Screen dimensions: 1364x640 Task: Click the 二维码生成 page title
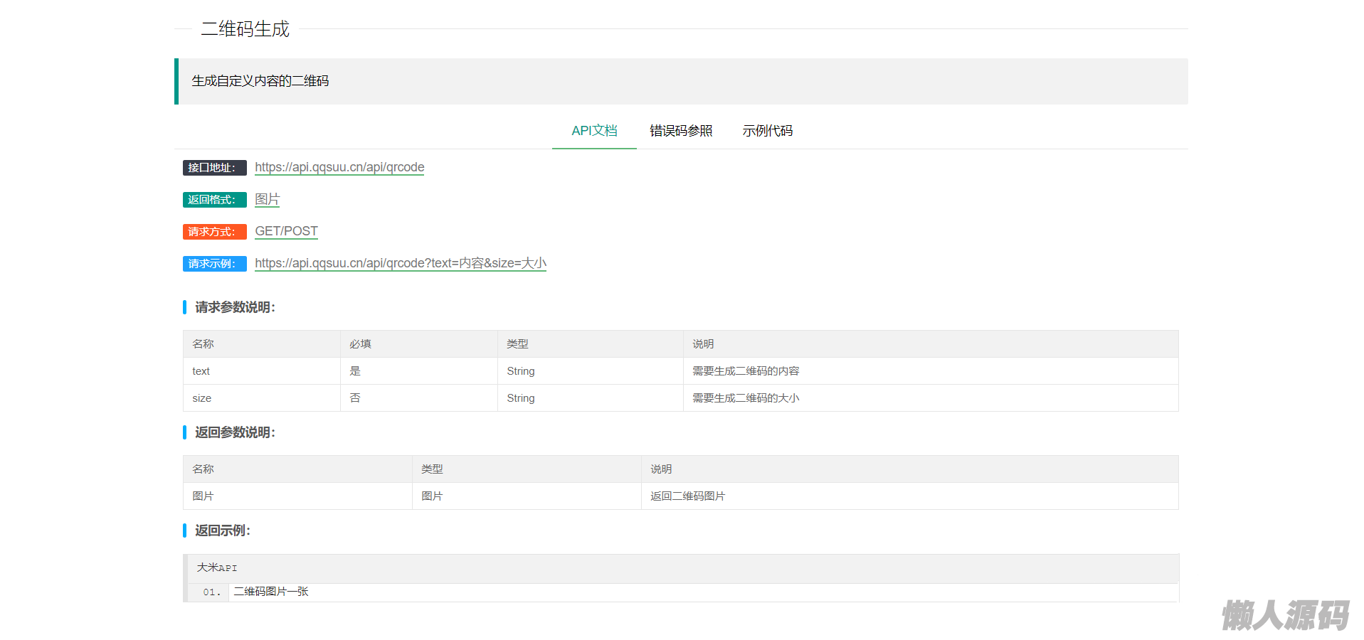[x=245, y=29]
